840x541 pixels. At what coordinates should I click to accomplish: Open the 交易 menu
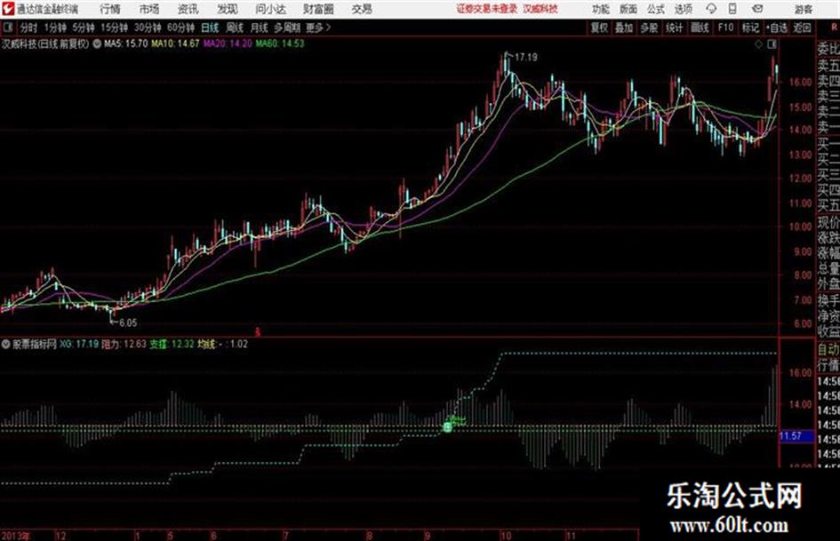tap(362, 9)
